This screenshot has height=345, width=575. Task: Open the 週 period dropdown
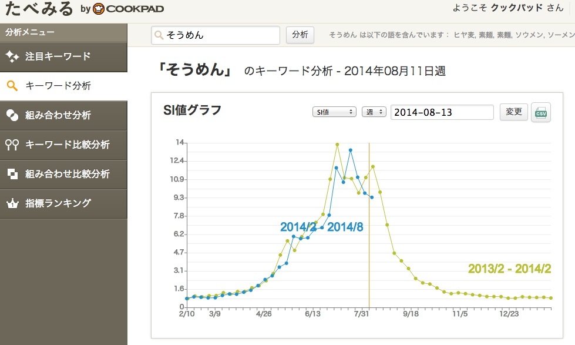pos(374,112)
